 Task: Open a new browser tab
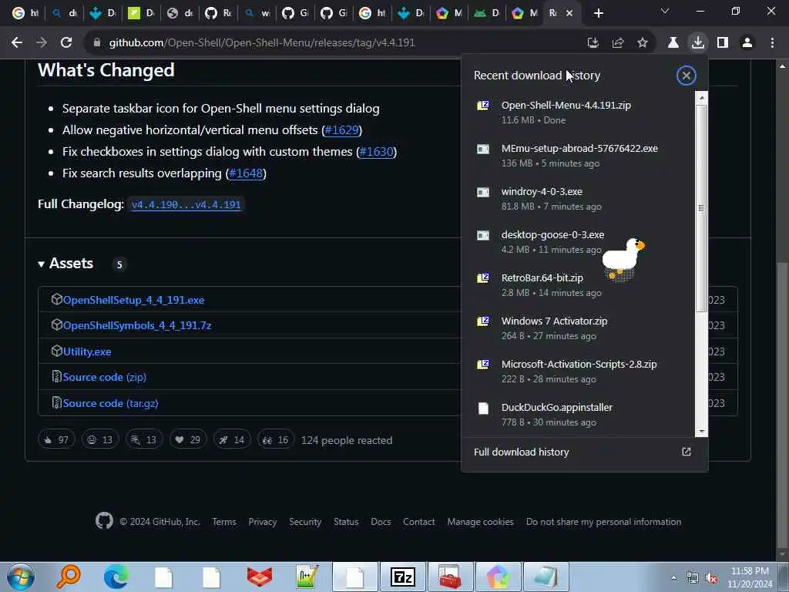[x=598, y=13]
